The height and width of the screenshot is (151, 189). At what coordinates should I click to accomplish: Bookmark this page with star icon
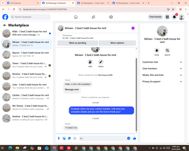[x=173, y=9]
